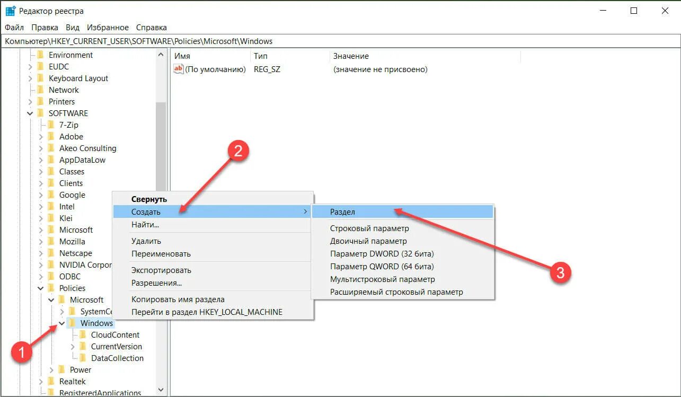
Task: Click the folder icon beside Akeo Consulting
Action: [51, 148]
